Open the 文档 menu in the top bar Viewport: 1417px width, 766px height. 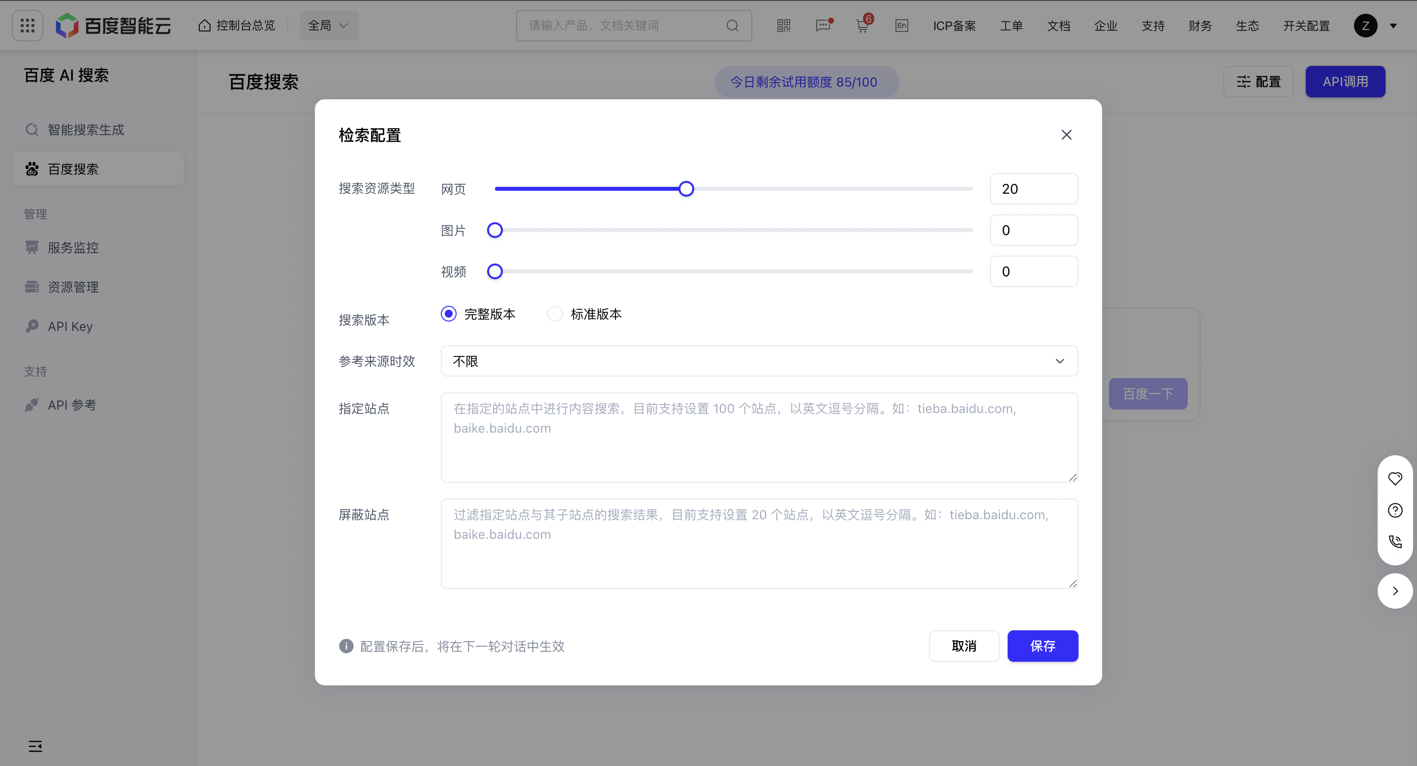(1059, 25)
